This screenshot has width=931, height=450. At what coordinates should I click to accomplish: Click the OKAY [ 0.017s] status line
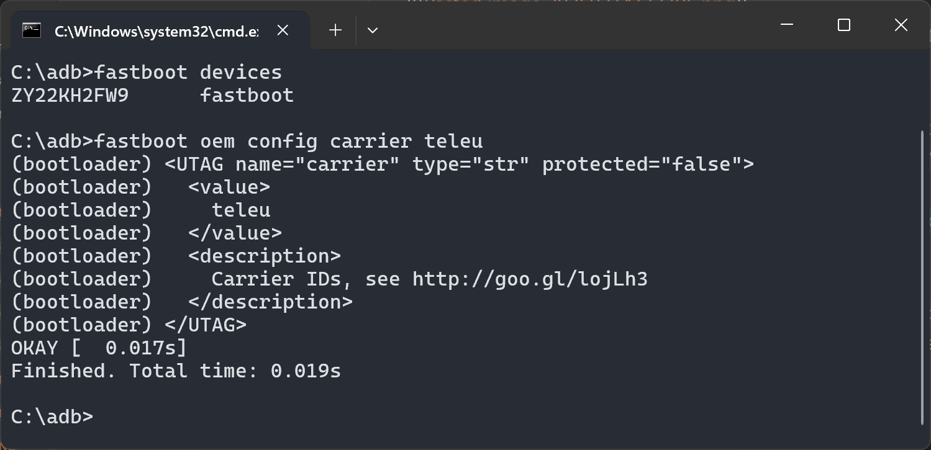98,348
